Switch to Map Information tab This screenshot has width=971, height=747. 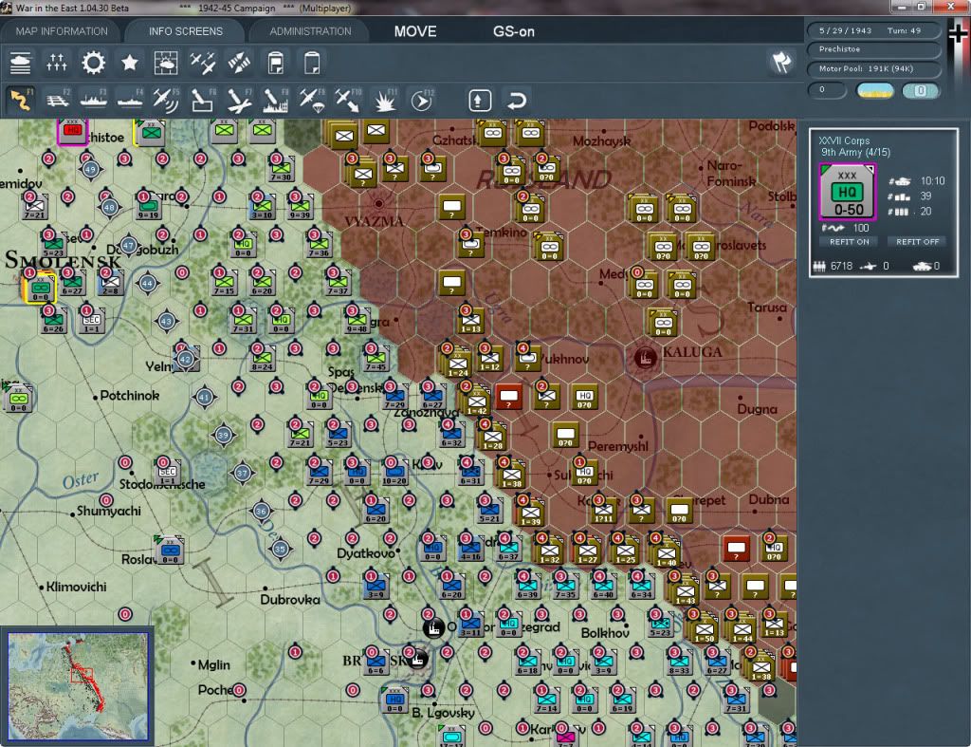click(x=62, y=31)
